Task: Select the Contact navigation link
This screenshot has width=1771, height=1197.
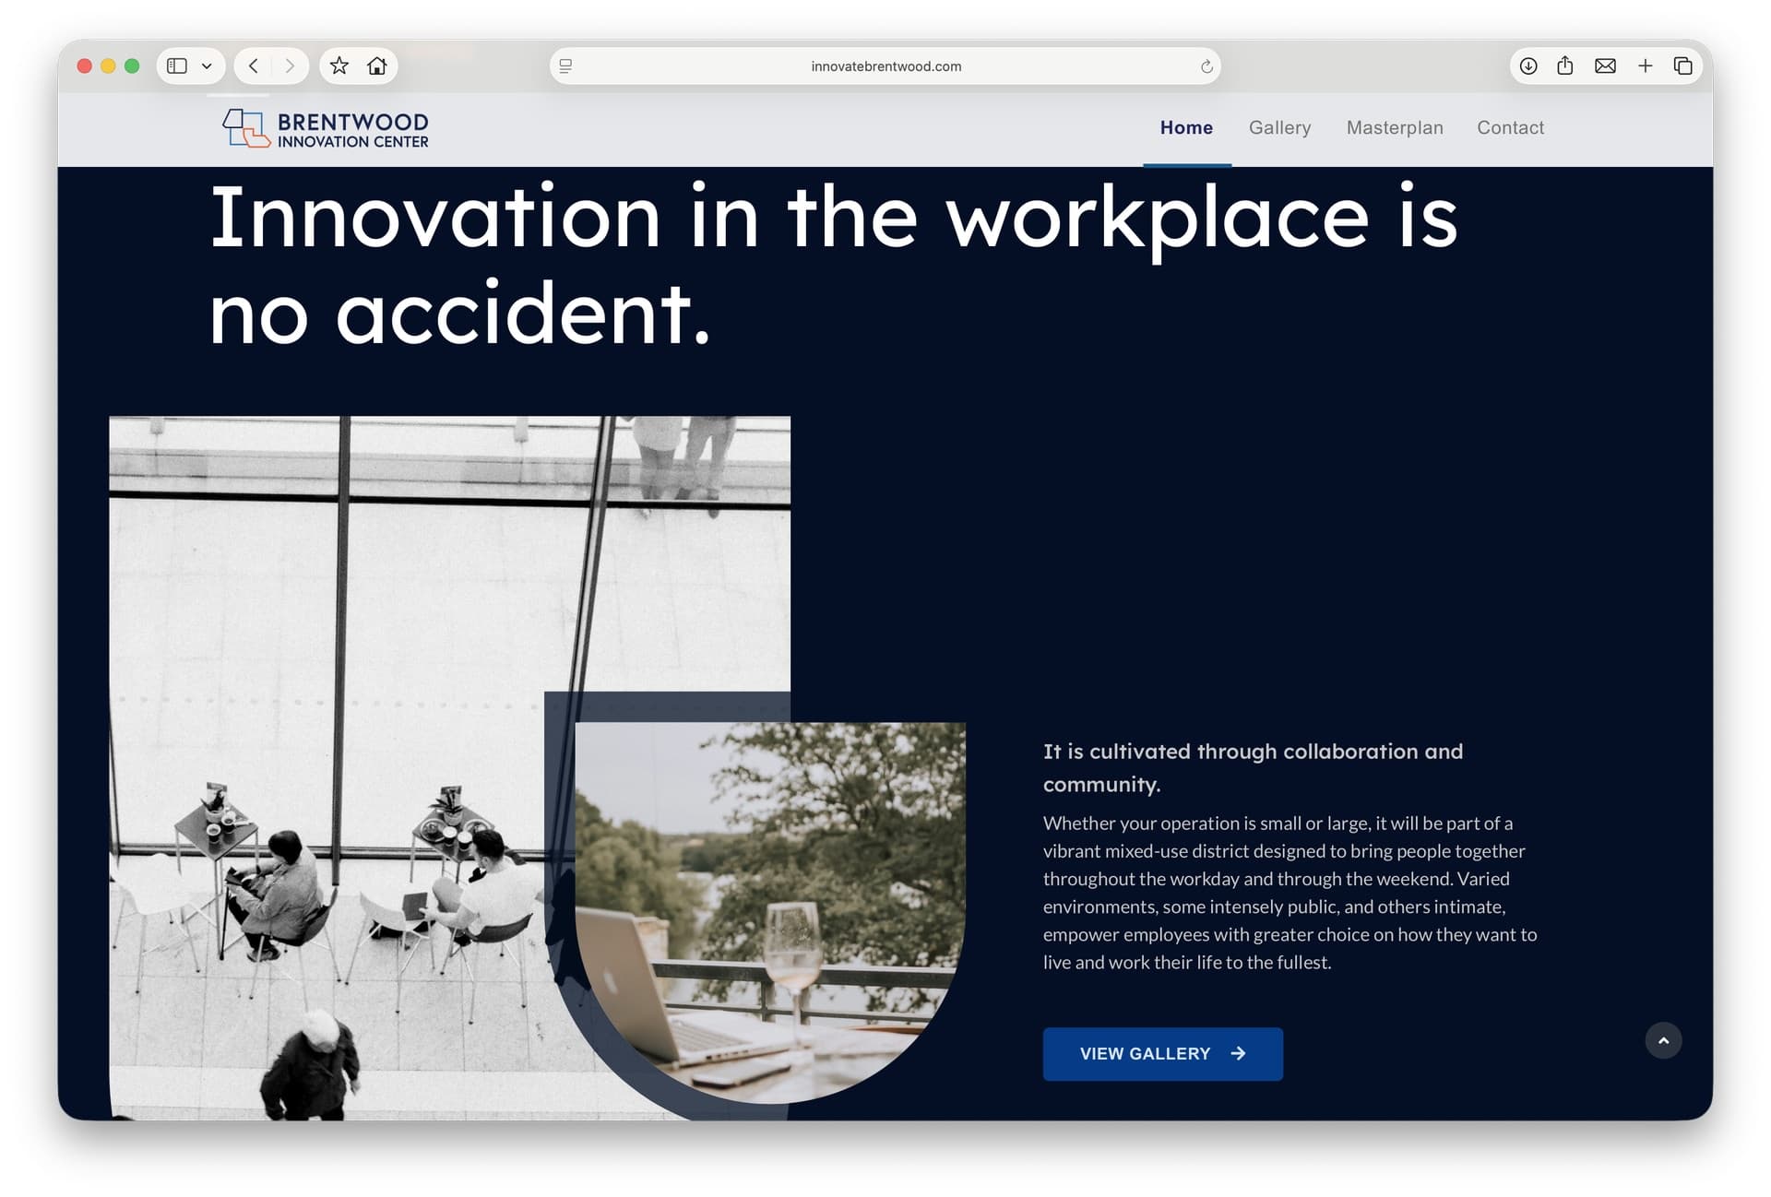Action: tap(1510, 127)
